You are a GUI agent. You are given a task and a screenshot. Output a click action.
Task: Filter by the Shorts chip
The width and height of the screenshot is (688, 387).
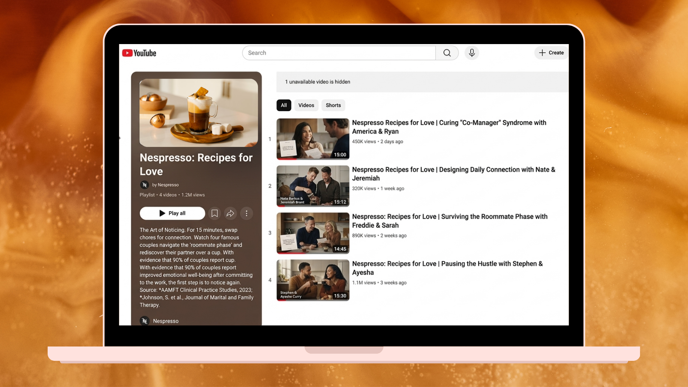pos(333,105)
